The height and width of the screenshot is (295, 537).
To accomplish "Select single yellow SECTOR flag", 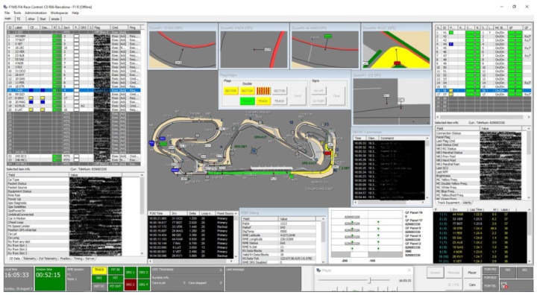I will click(230, 91).
